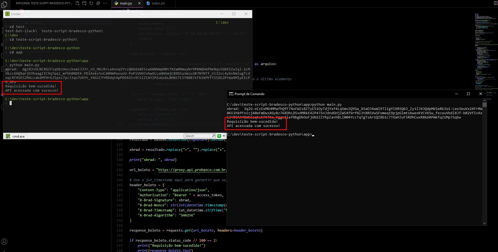The width and height of the screenshot is (498, 252).
Task: Switch to the token.txt editor tab
Action: tap(158, 3)
